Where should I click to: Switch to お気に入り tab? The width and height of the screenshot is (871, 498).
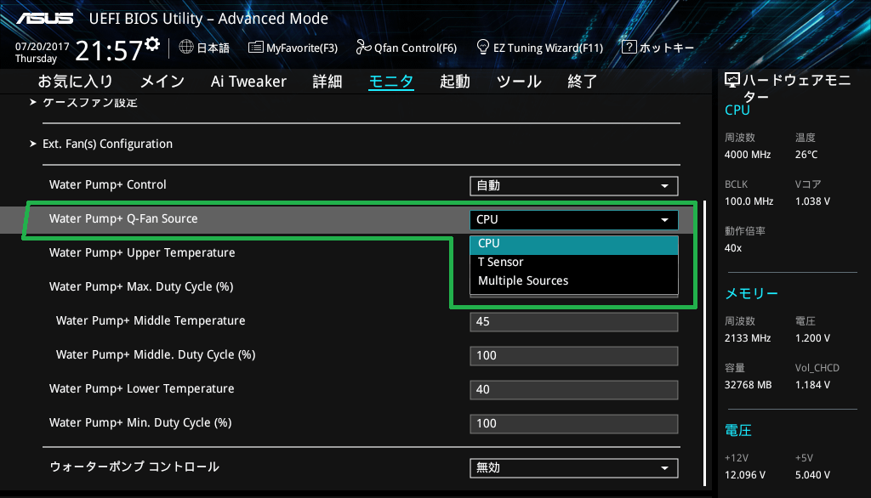coord(75,82)
